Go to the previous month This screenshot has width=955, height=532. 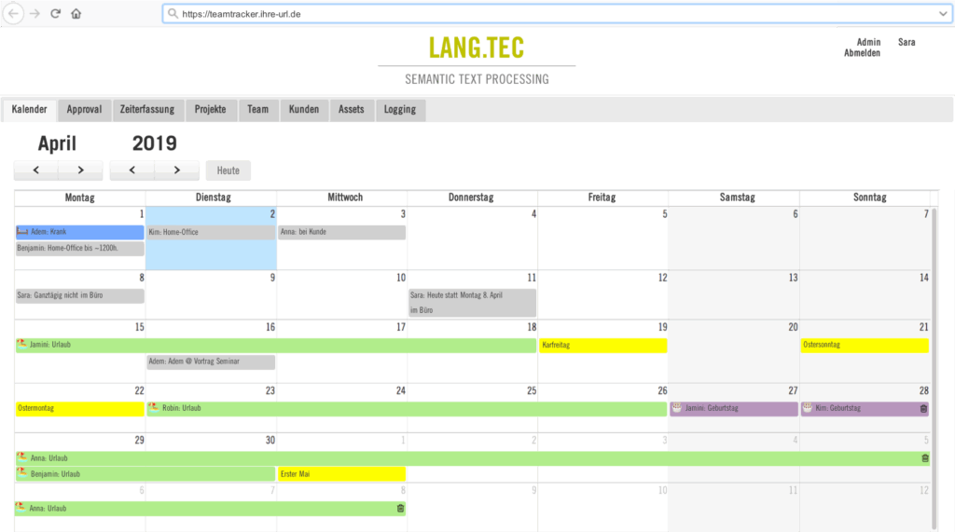pyautogui.click(x=36, y=170)
